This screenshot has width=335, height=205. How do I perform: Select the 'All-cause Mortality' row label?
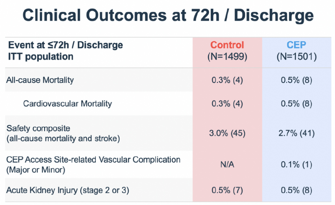40,80
